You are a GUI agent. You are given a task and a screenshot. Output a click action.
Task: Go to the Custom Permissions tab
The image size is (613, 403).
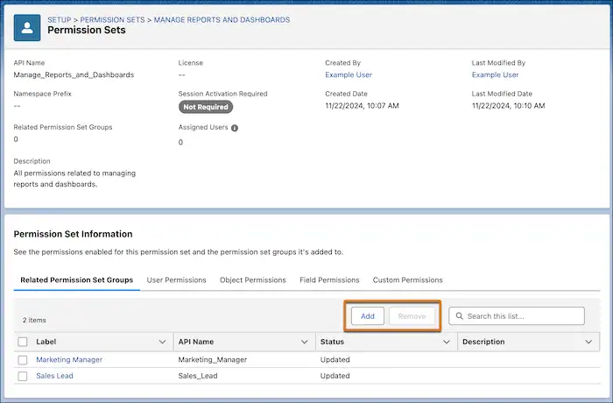pos(407,280)
